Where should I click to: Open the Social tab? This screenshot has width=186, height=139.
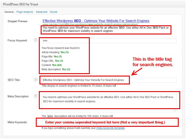[x=53, y=12]
